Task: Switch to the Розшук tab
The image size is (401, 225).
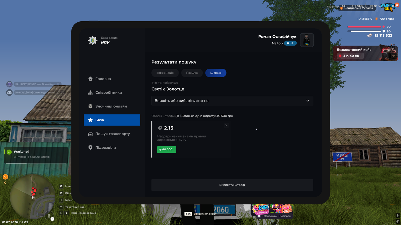Action: click(x=192, y=73)
